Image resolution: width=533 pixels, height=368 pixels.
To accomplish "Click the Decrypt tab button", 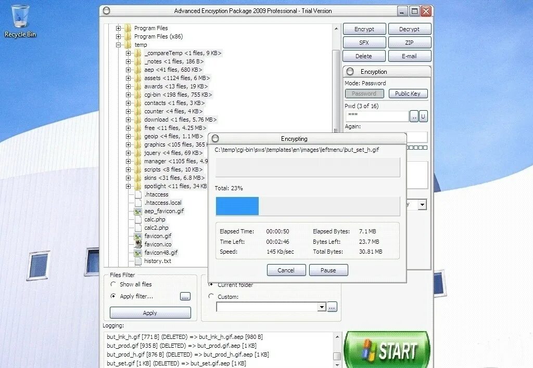I will tap(409, 29).
